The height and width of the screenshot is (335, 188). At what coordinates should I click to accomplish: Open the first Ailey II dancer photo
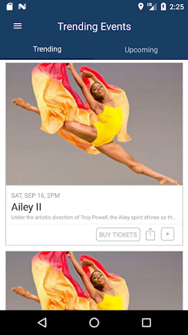point(94,124)
